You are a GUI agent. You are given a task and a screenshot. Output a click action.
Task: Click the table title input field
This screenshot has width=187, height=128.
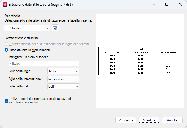click(x=44, y=63)
